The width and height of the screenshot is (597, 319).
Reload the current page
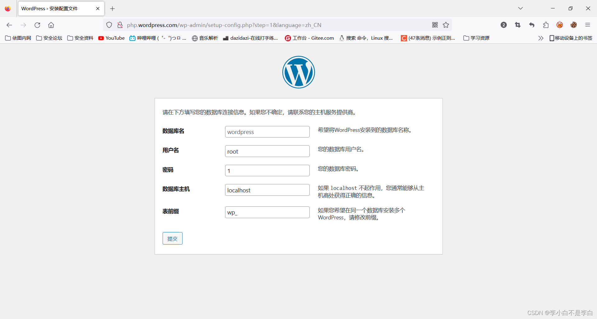[x=37, y=25]
